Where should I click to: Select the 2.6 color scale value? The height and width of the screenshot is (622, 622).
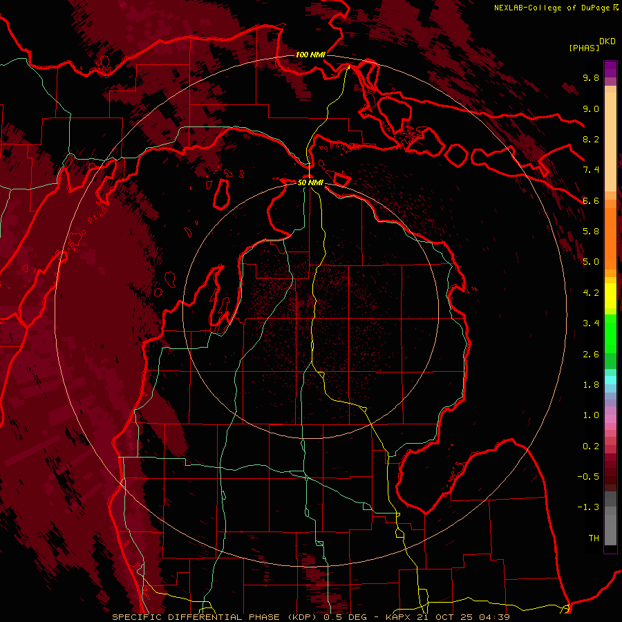tap(591, 355)
